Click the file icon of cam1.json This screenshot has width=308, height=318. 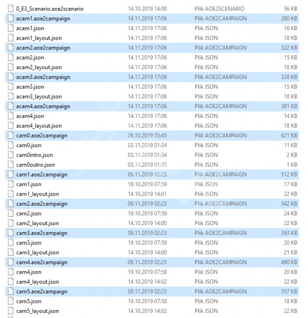(x=11, y=184)
